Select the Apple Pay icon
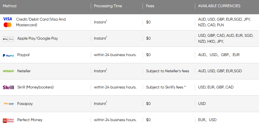The width and height of the screenshot is (259, 127). click(x=5, y=39)
